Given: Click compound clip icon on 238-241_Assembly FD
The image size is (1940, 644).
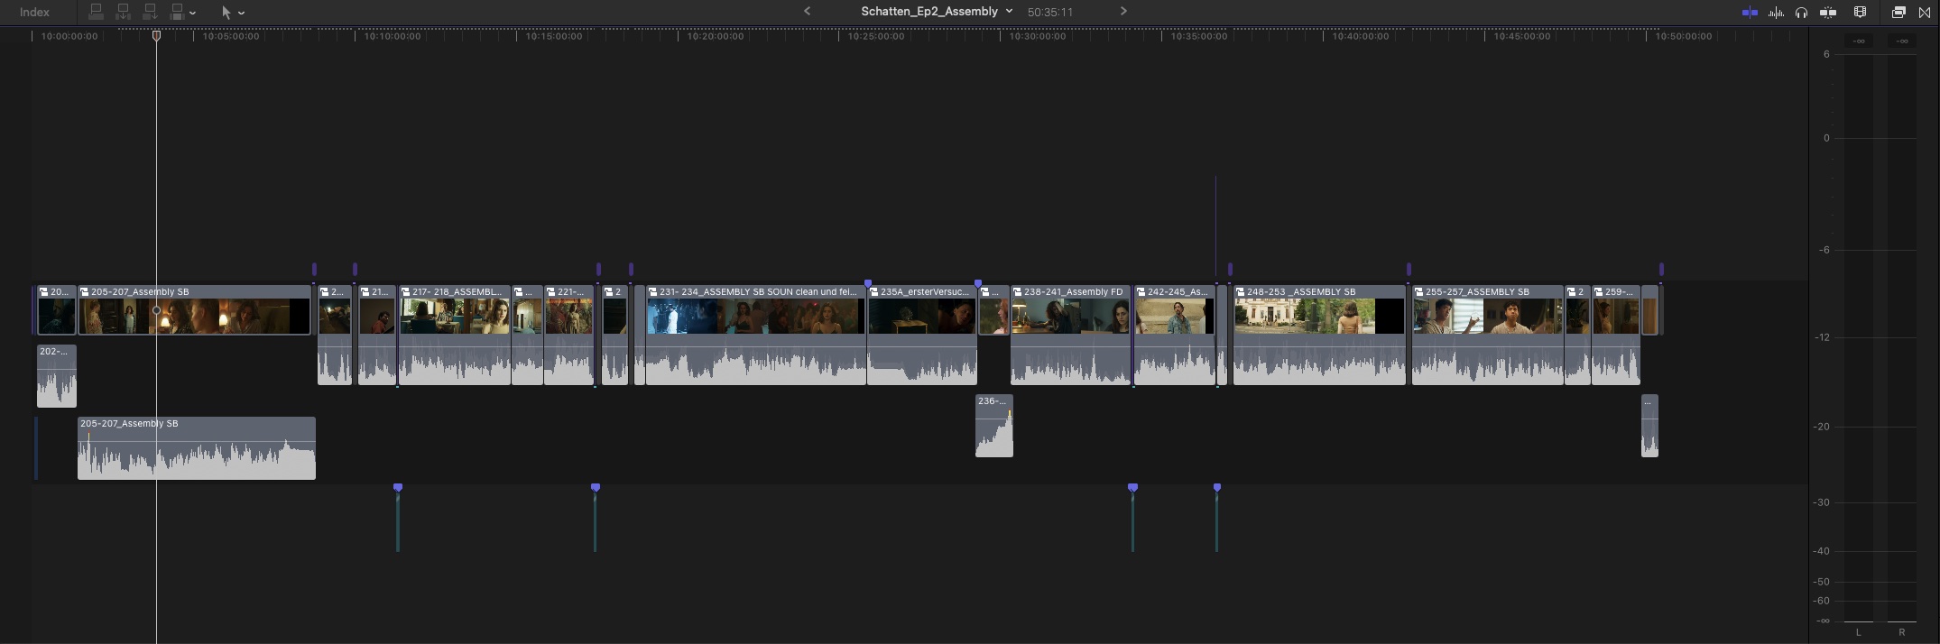Looking at the screenshot, I should tap(1018, 292).
